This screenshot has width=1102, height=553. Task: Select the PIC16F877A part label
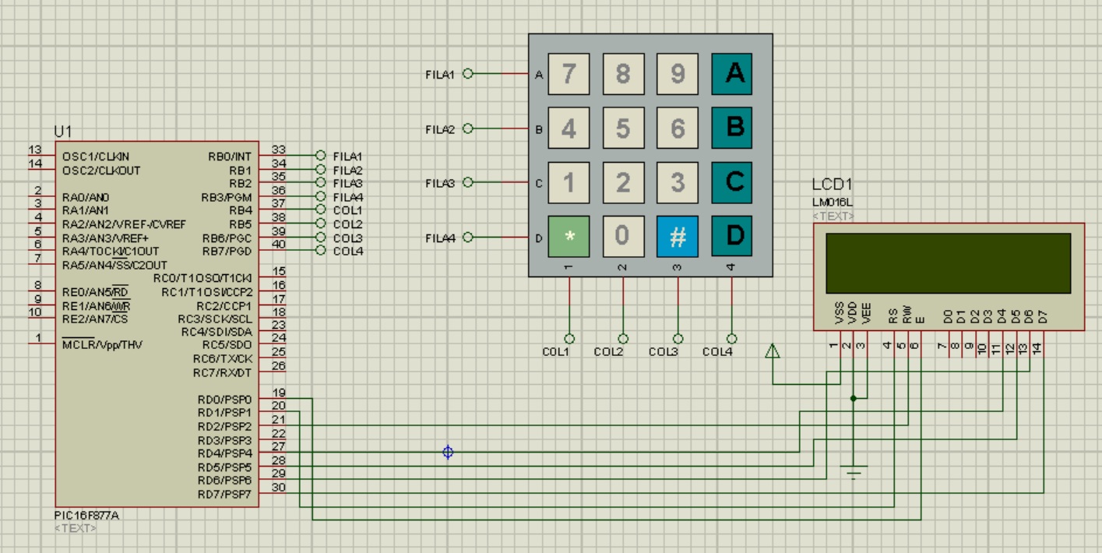pos(86,516)
